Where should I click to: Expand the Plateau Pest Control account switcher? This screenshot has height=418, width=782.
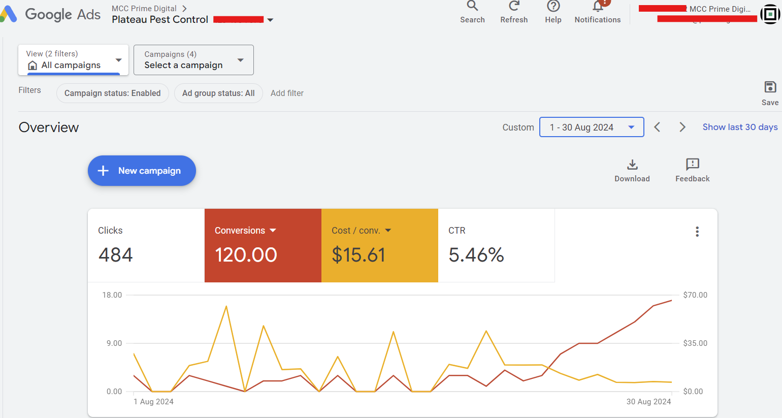click(x=270, y=20)
